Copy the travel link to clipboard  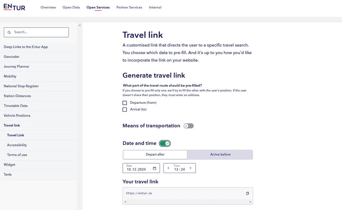coord(247,193)
